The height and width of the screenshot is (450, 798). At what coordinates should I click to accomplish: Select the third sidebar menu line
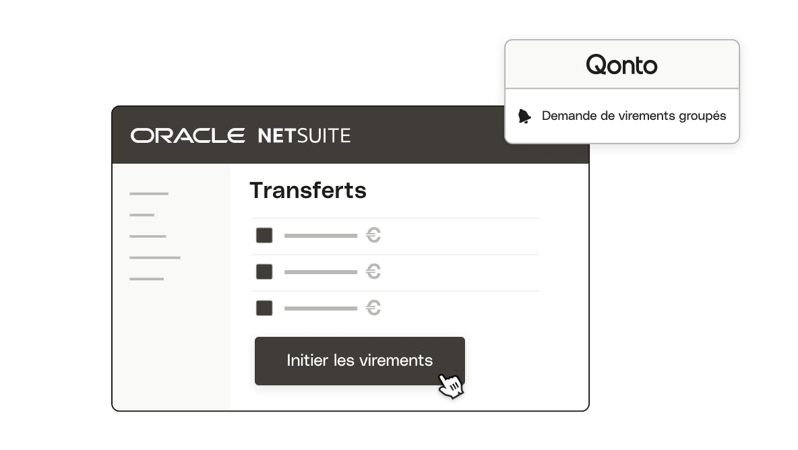point(148,236)
